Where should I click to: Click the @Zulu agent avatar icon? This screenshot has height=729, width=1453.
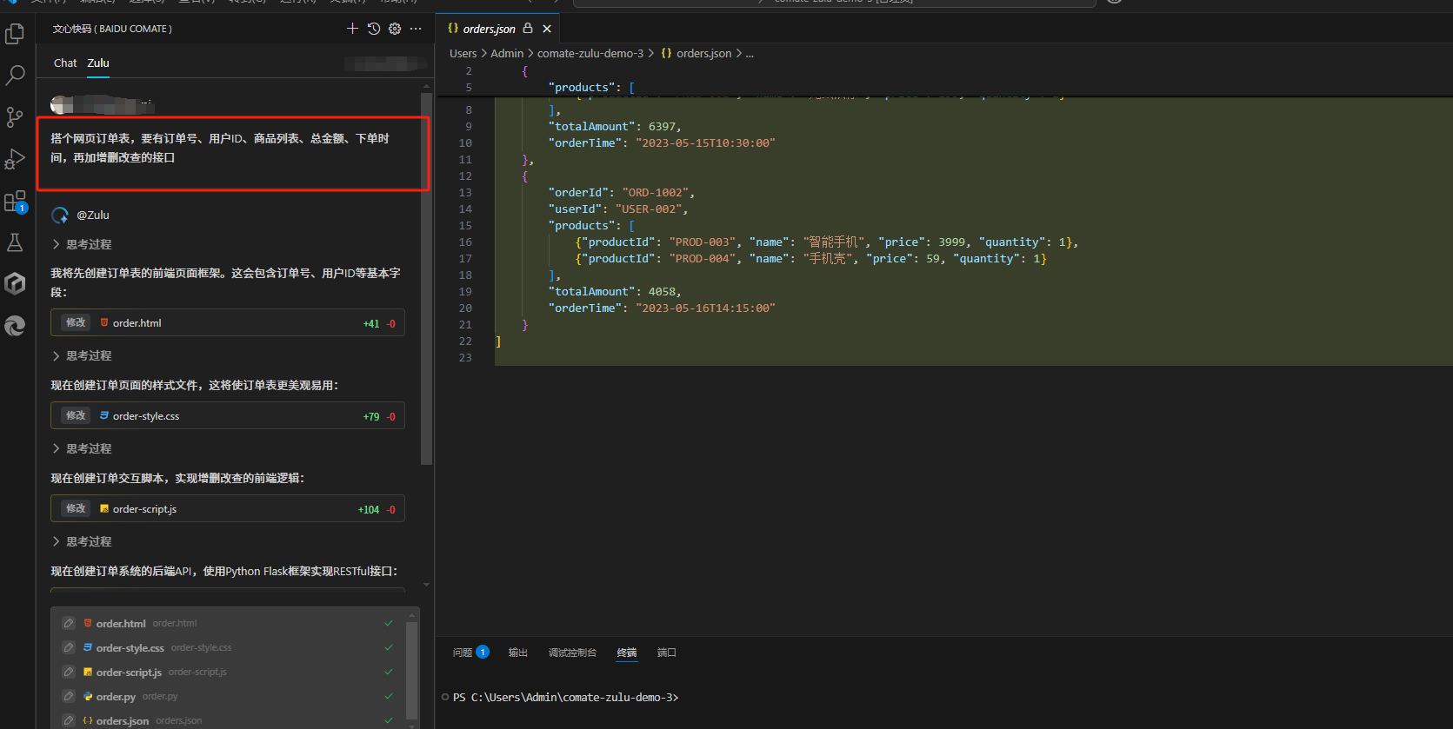tap(60, 215)
